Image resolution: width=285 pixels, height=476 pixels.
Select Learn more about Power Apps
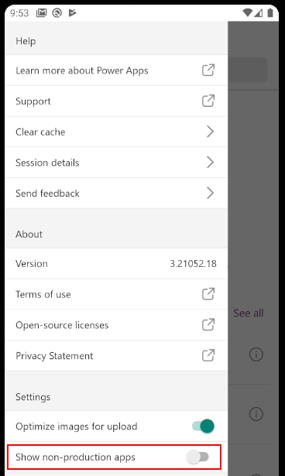[116, 70]
